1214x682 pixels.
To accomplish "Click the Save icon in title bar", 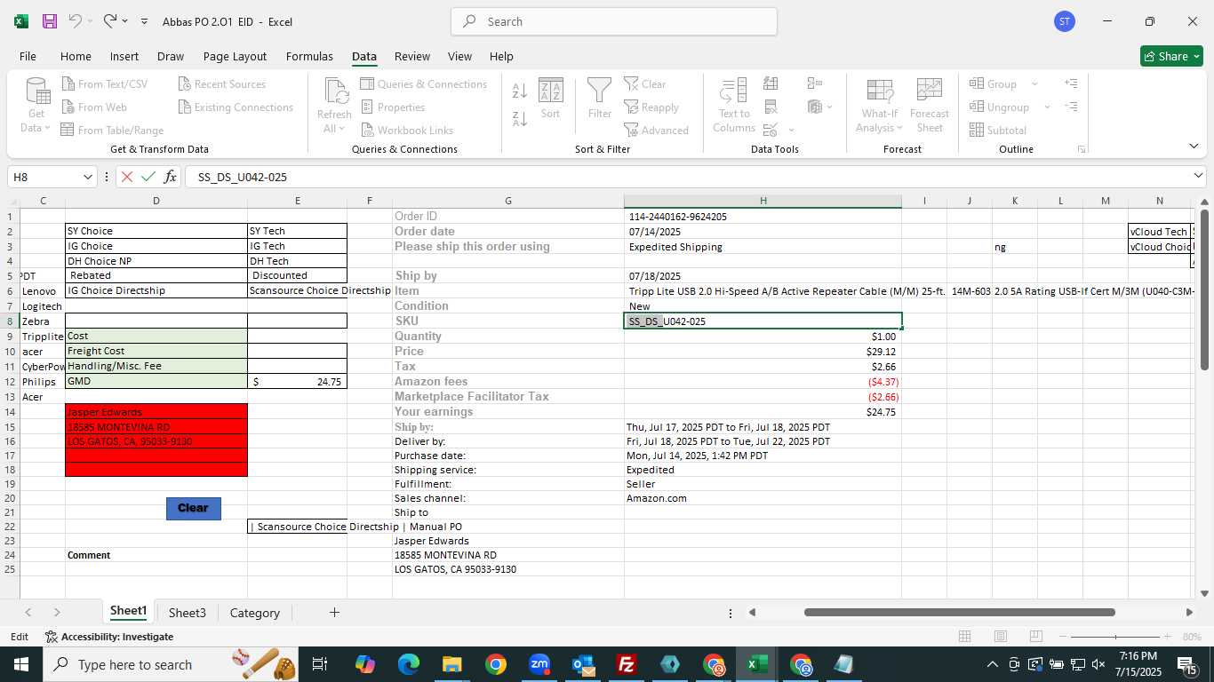I will click(50, 21).
